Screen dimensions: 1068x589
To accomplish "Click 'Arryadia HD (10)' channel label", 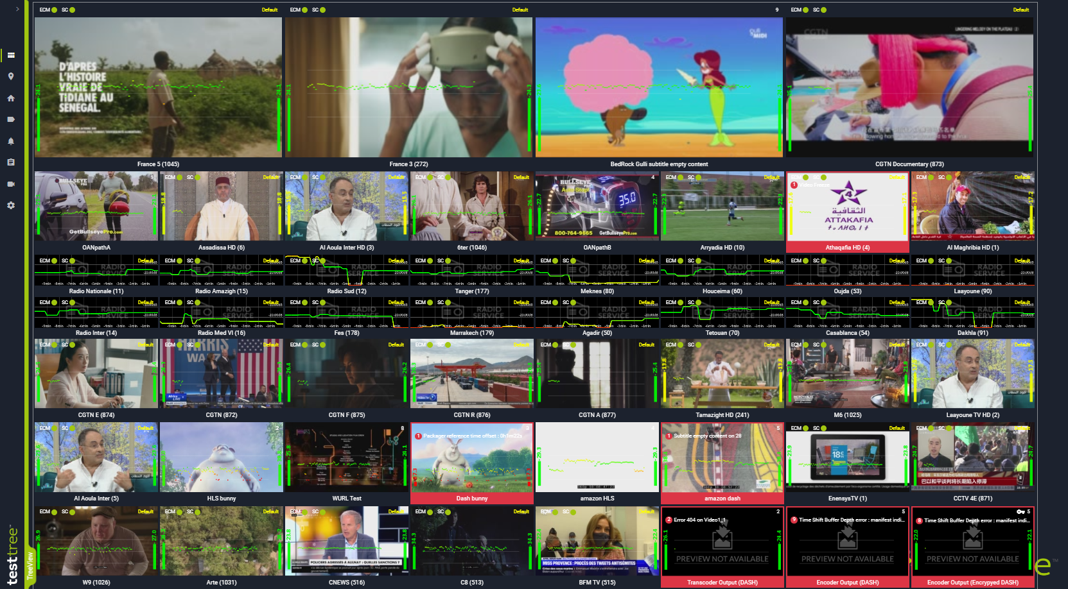I will pyautogui.click(x=722, y=248).
